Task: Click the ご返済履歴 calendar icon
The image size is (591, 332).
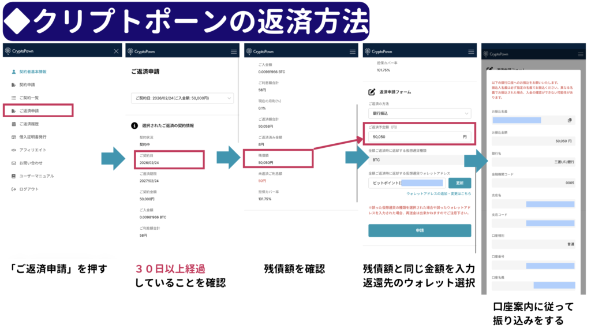Action: [13, 124]
